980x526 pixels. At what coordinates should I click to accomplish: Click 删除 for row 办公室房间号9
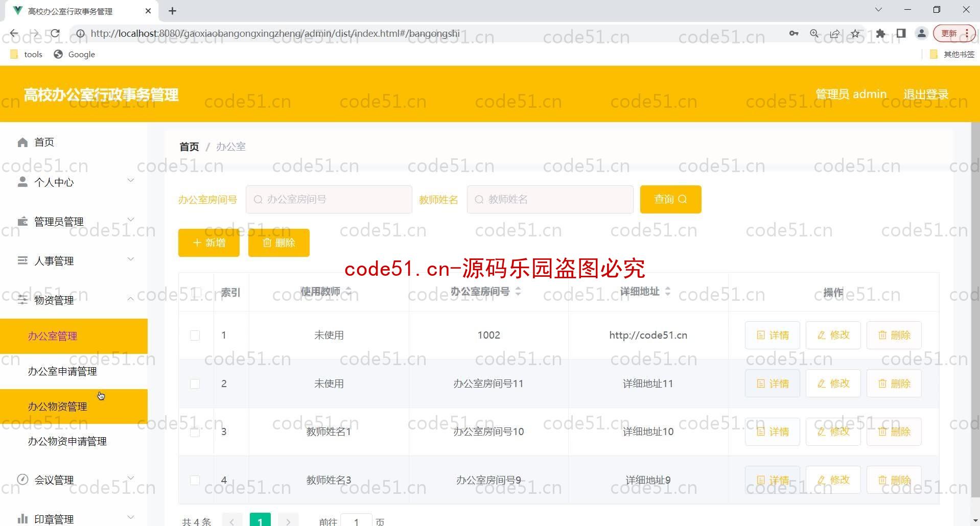(894, 480)
